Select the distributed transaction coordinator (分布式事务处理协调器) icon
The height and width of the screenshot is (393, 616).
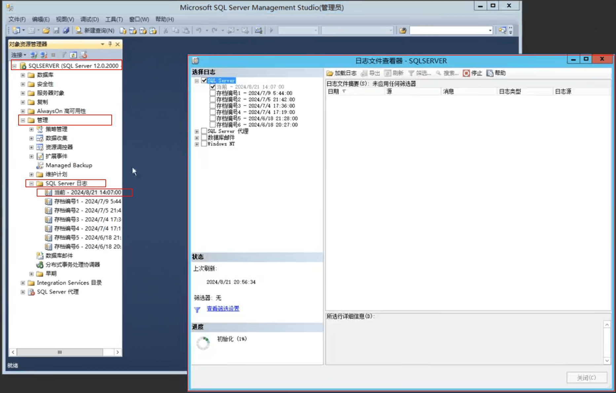coord(40,265)
